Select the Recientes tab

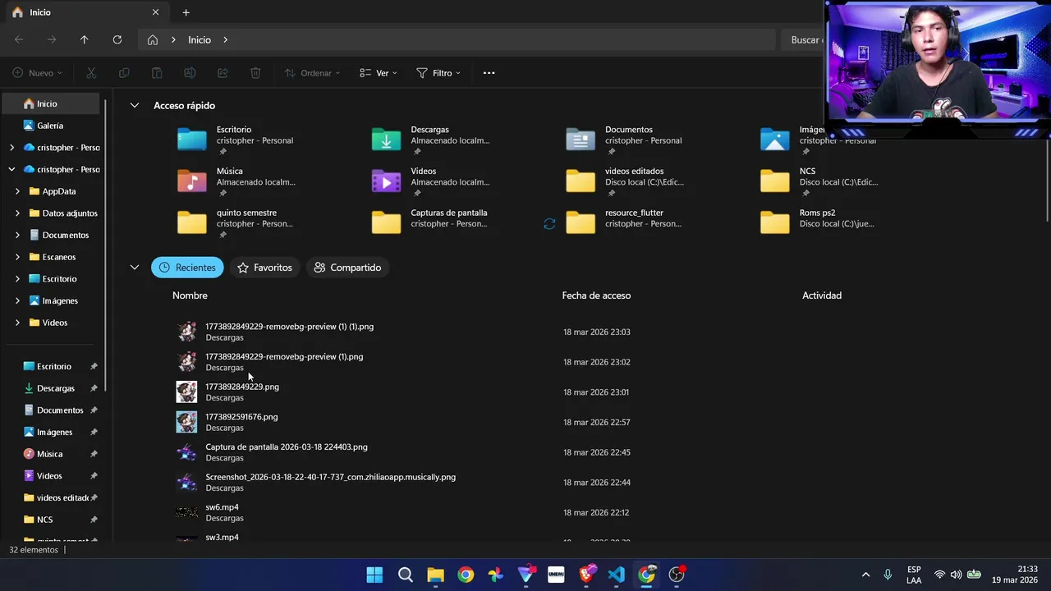point(187,268)
